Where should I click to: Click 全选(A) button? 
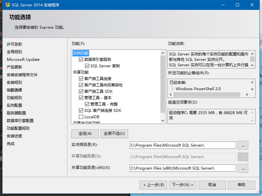pyautogui.click(x=85, y=134)
